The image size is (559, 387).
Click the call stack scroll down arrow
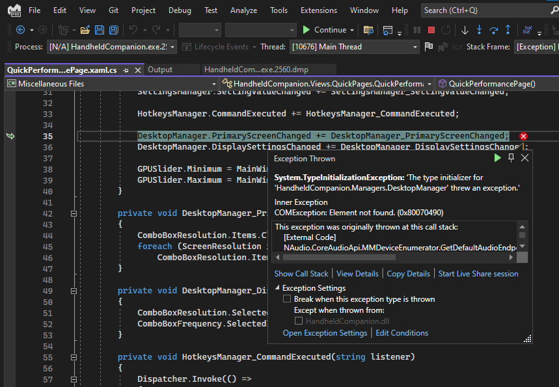[x=523, y=247]
